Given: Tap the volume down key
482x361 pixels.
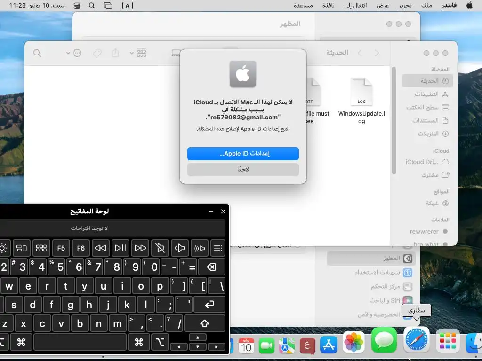Looking at the screenshot, I should tap(180, 248).
